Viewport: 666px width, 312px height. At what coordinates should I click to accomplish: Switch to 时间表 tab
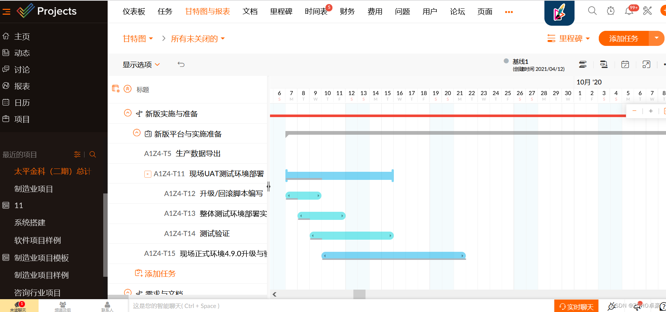tap(316, 11)
